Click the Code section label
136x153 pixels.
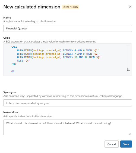pyautogui.click(x=7, y=38)
